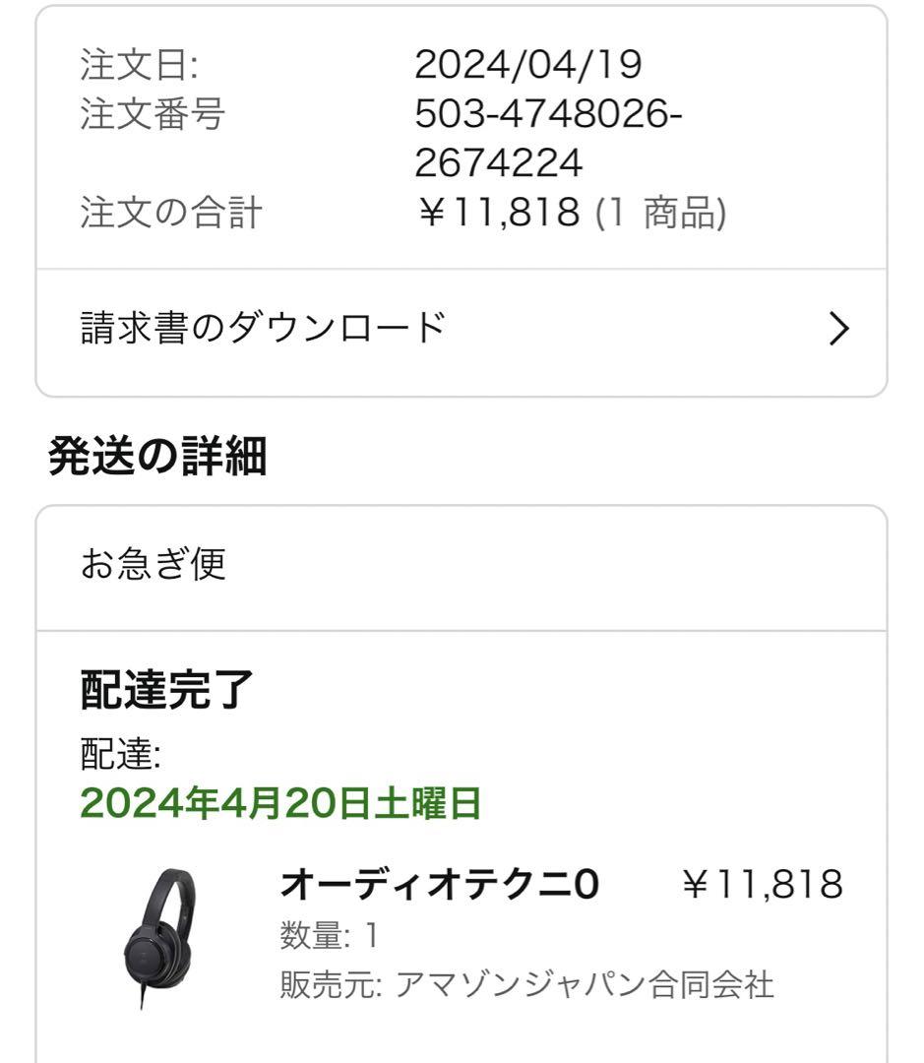Tap the chevron arrow beside 請求書のダウンロード

pyautogui.click(x=838, y=330)
